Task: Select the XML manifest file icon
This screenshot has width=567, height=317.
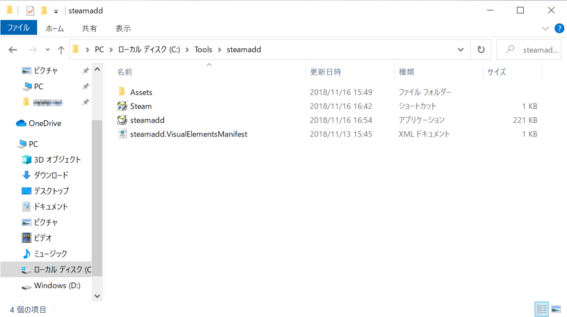Action: pos(122,134)
